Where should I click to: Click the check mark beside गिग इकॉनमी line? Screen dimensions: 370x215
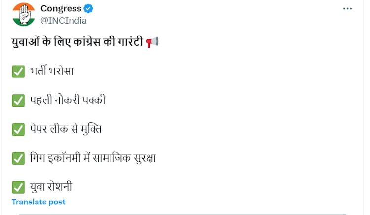click(x=18, y=159)
